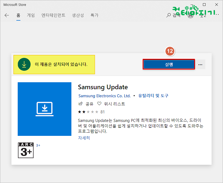Click the search magnifier icon
The width and height of the screenshot is (223, 183).
[169, 15]
